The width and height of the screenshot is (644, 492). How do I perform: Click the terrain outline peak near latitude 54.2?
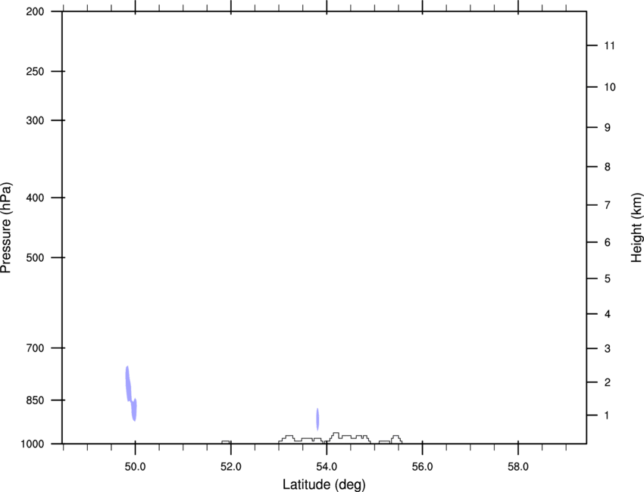coord(336,434)
